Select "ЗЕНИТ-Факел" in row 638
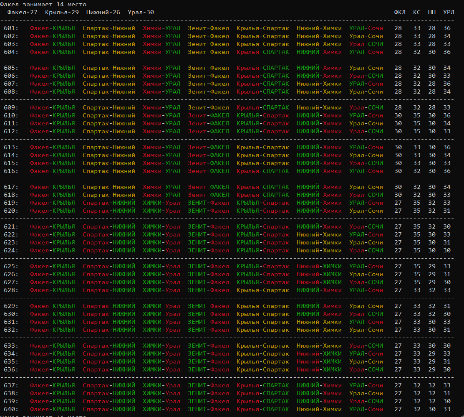This screenshot has width=464, height=417. pos(208,394)
